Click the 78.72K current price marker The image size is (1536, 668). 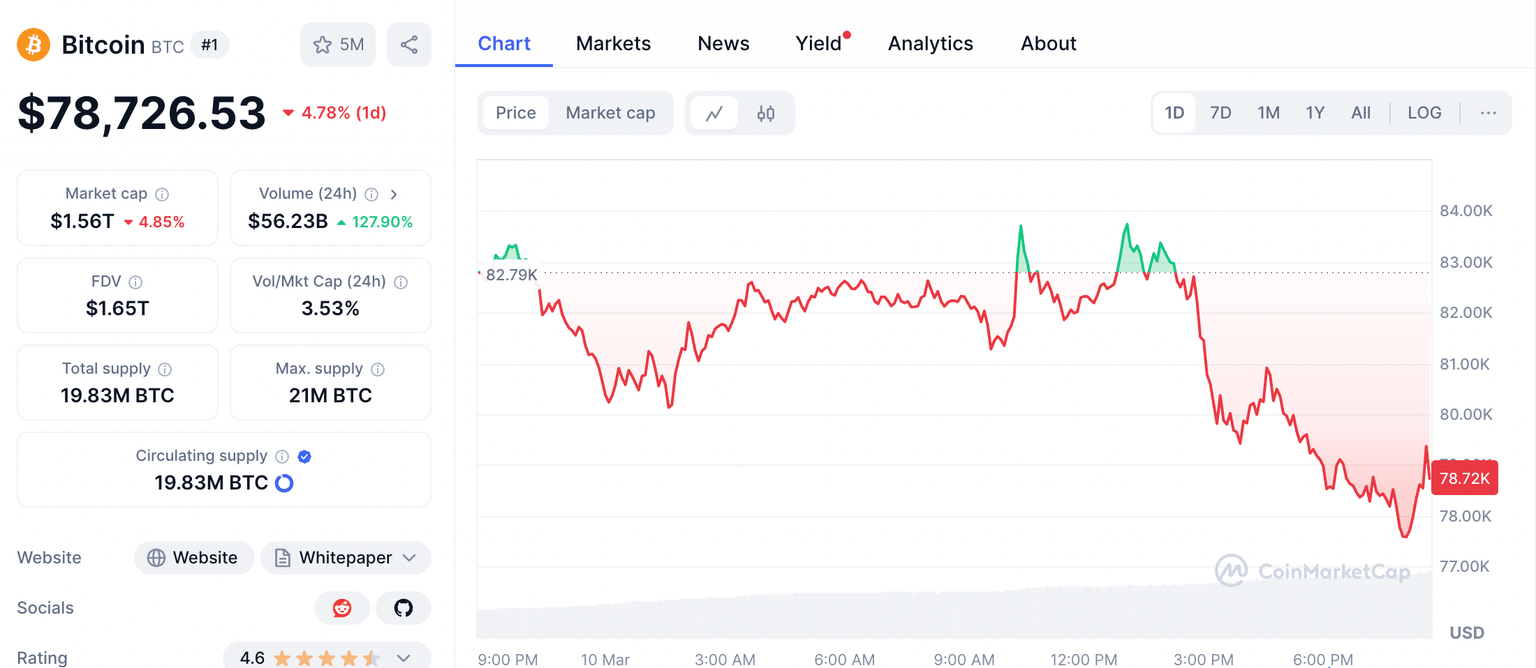[1464, 478]
